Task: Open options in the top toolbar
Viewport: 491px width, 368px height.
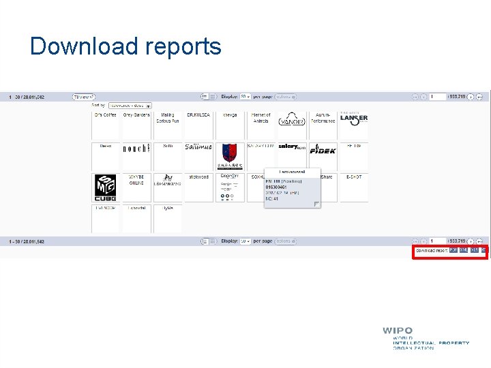Action: [x=285, y=97]
